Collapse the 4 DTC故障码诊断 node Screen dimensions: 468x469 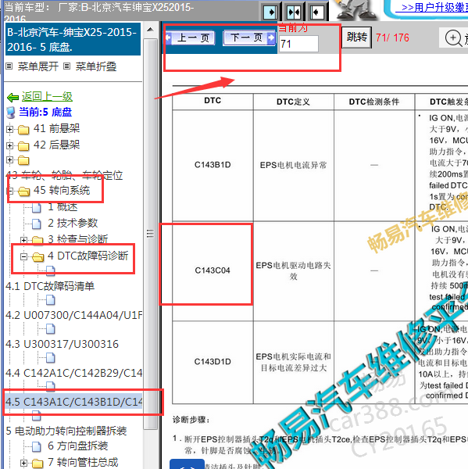(x=23, y=256)
